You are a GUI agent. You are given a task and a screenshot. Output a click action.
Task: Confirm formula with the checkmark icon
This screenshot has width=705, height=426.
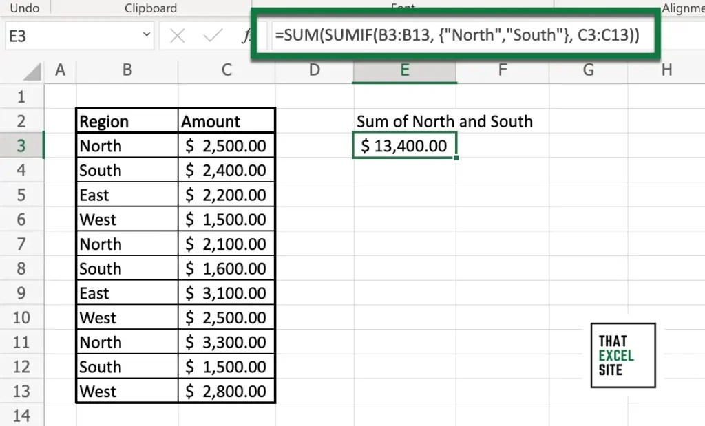point(212,34)
